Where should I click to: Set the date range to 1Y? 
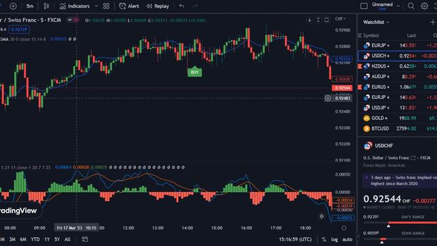[47, 239]
